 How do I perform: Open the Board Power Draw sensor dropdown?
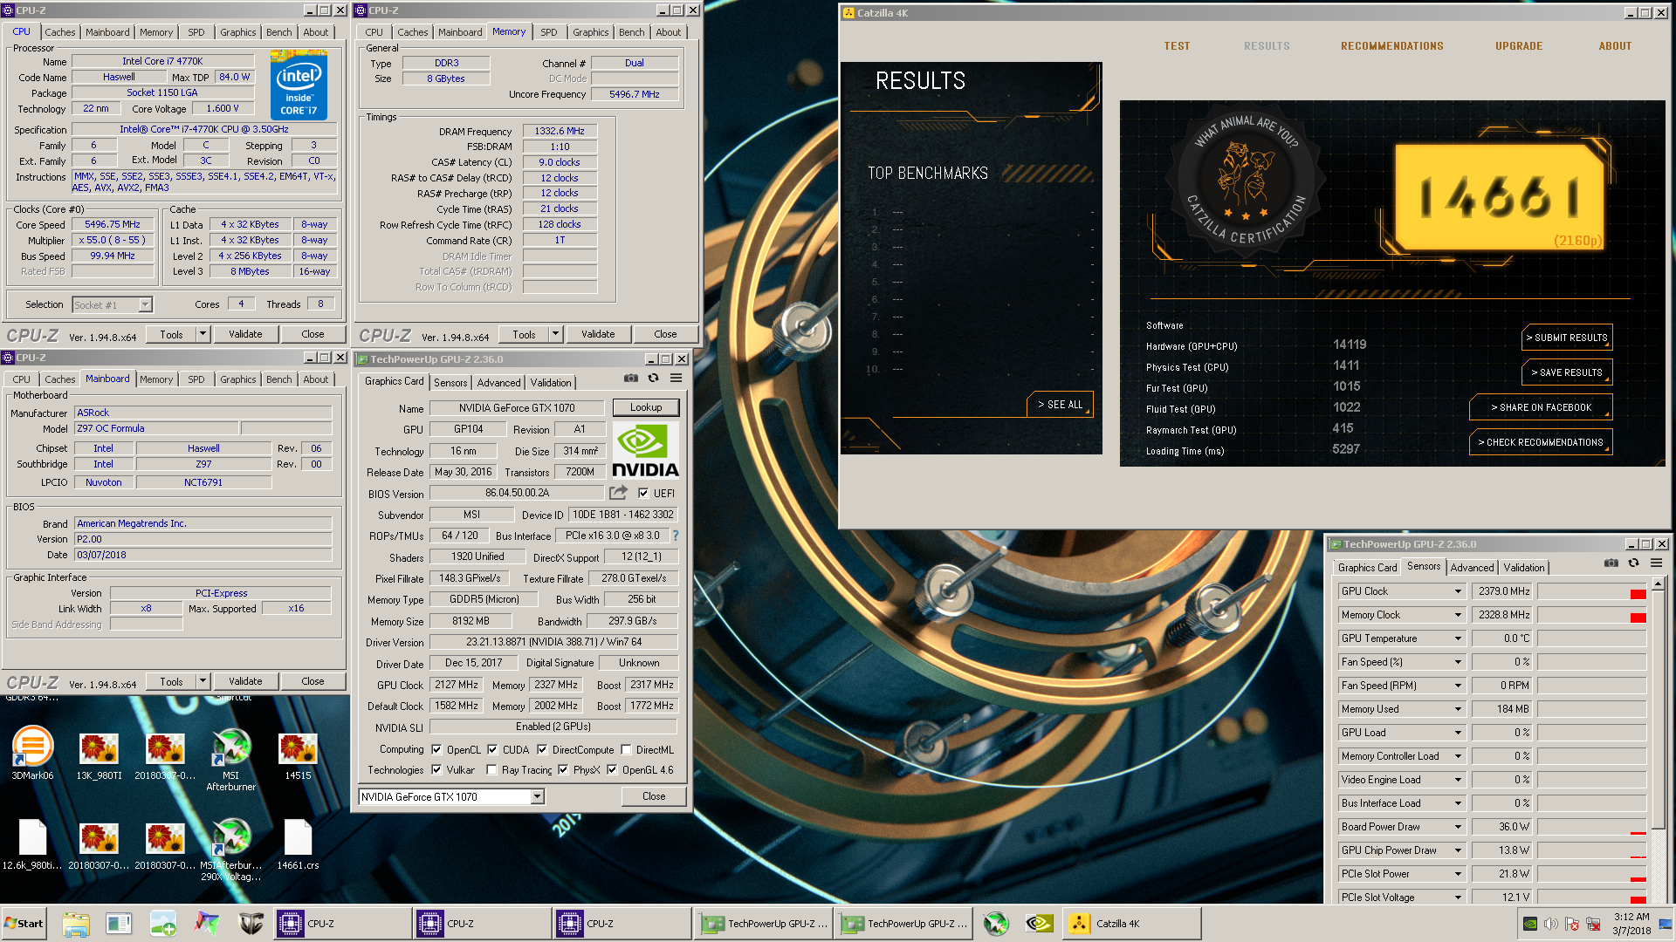click(x=1458, y=827)
